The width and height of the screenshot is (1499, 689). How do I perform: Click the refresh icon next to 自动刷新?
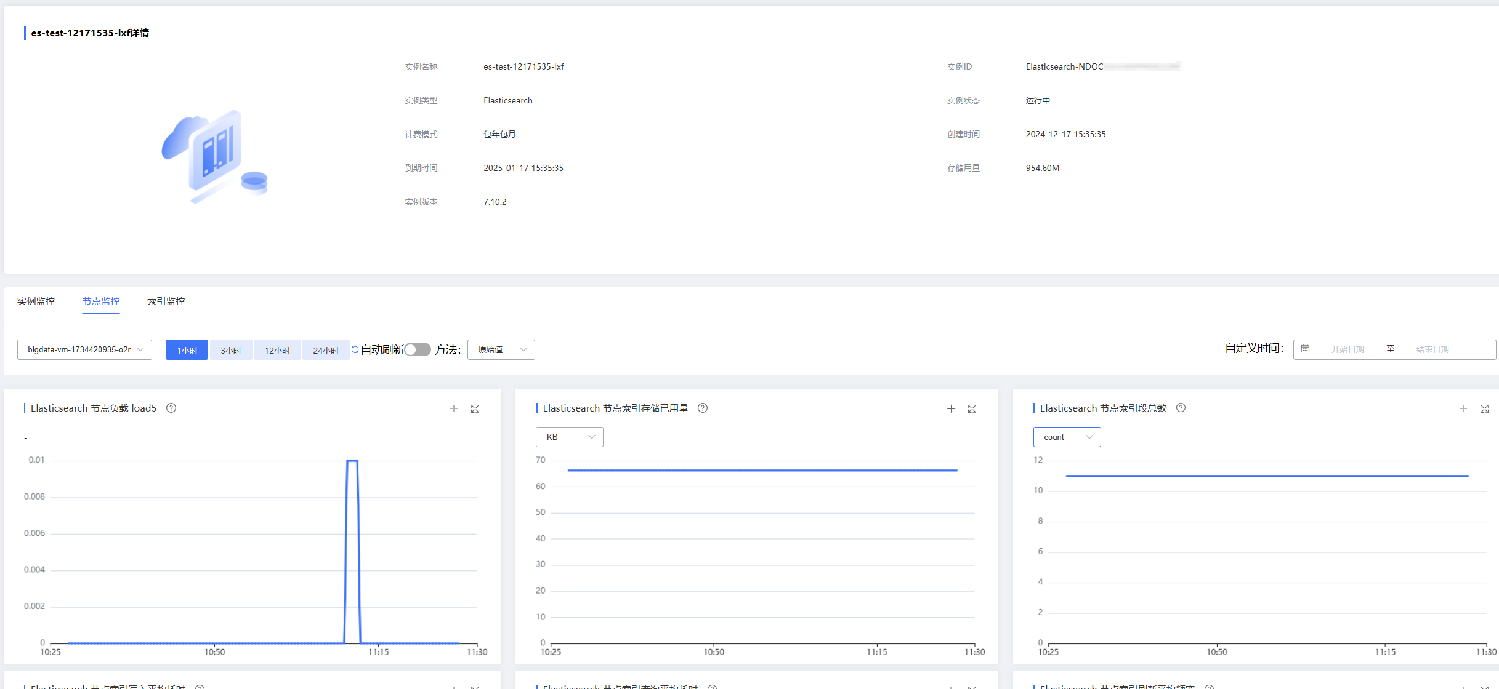355,349
